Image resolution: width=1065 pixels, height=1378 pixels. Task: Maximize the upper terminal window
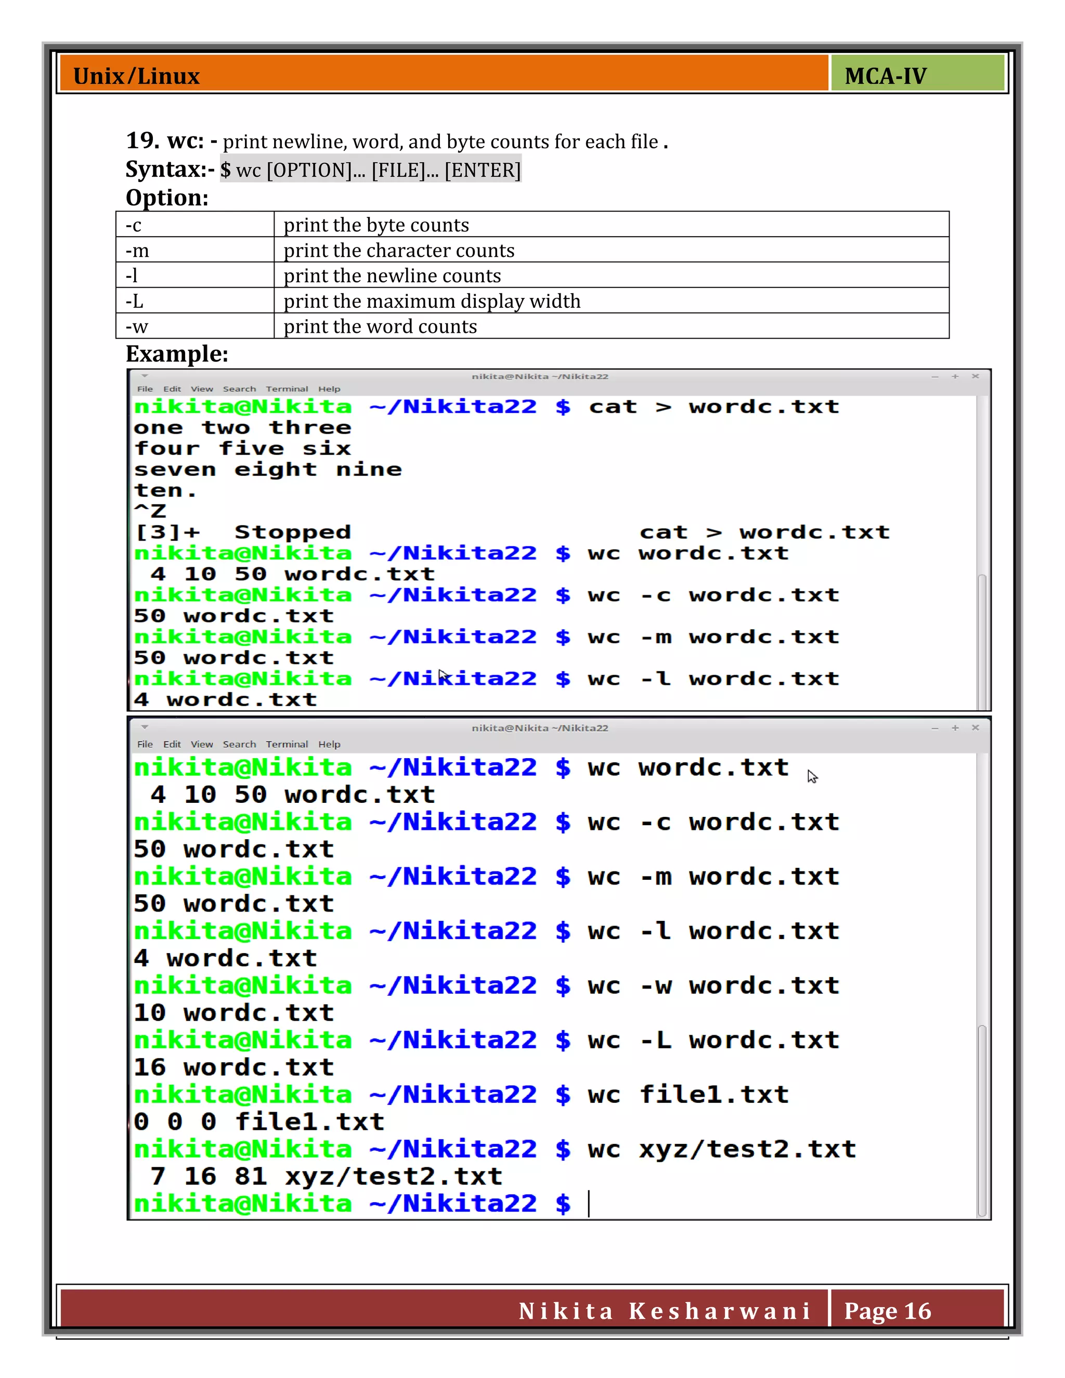pos(955,376)
